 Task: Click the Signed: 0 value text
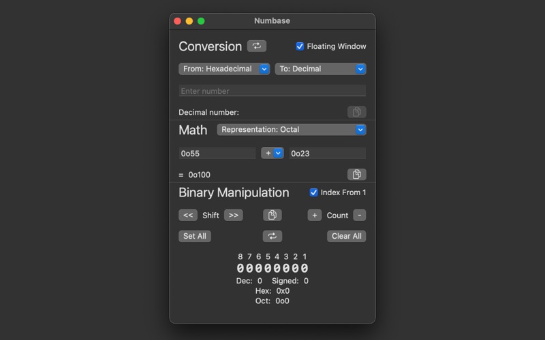click(x=290, y=281)
